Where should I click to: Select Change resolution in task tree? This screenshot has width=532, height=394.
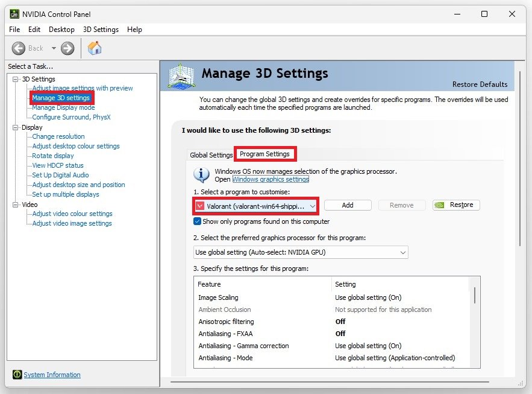(58, 136)
